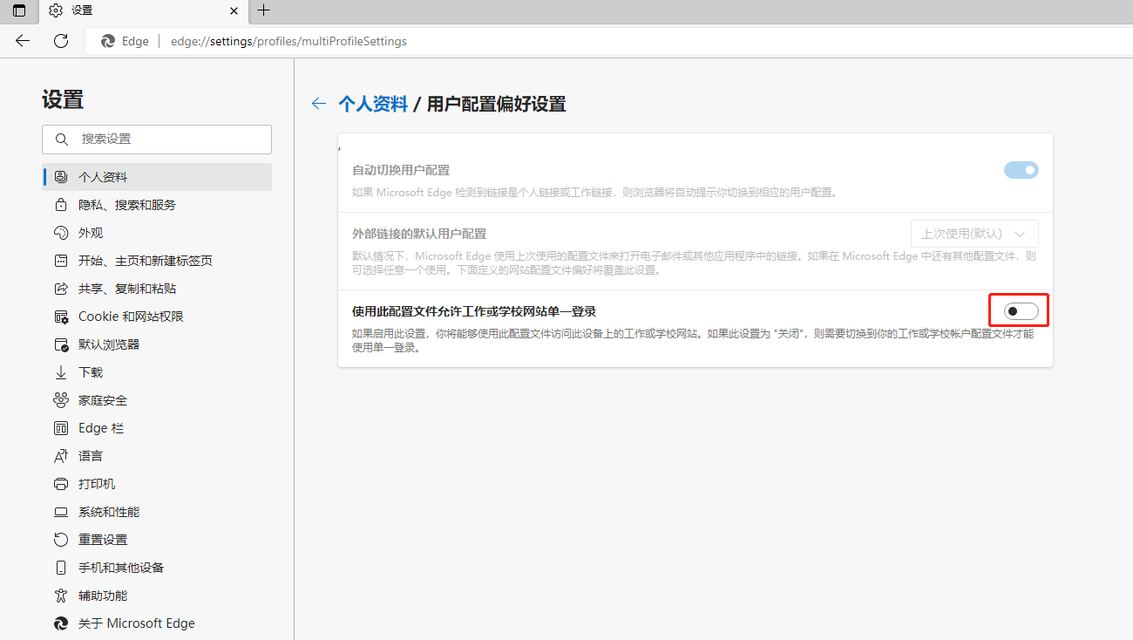This screenshot has height=640, width=1133.
Task: Click 设置 page heading
Action: pos(63,99)
